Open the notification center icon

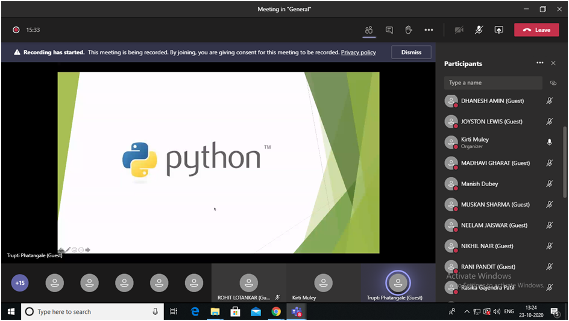coord(555,311)
